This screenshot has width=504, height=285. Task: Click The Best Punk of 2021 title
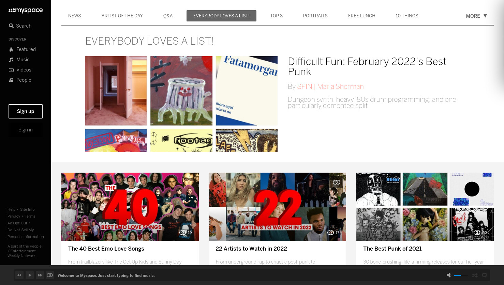point(392,249)
